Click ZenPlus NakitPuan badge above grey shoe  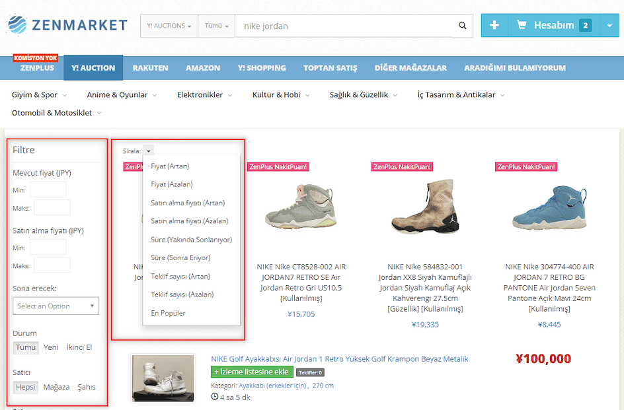point(278,167)
